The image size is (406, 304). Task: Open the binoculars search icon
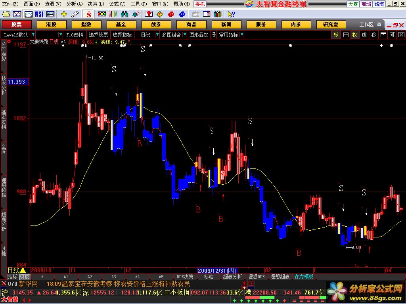124,14
